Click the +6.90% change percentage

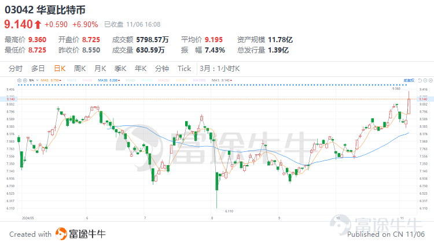(x=85, y=25)
